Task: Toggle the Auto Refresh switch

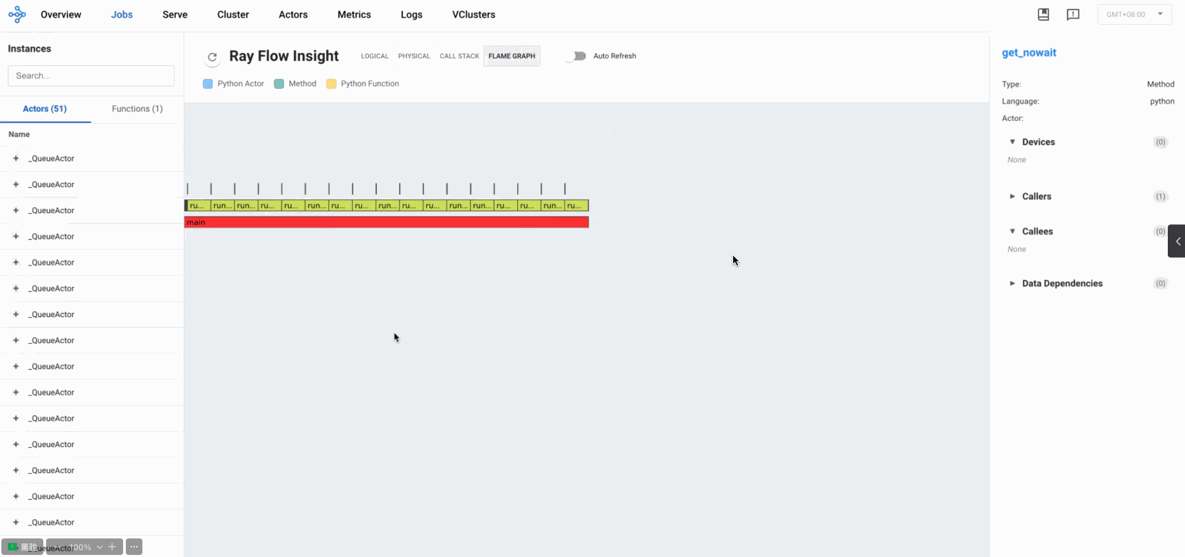Action: point(576,56)
